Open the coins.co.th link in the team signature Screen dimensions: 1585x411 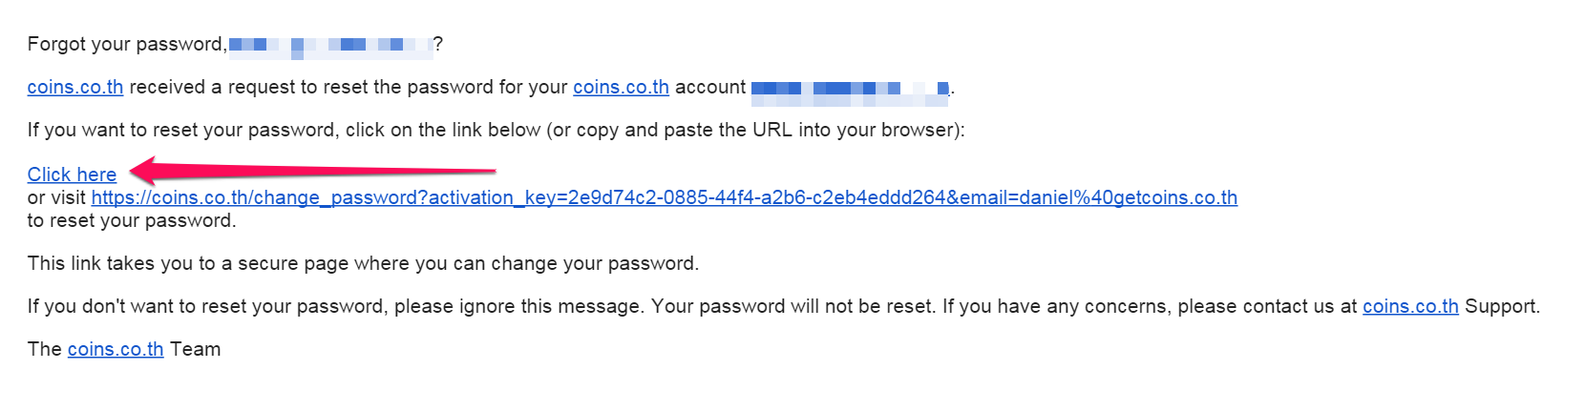(116, 349)
